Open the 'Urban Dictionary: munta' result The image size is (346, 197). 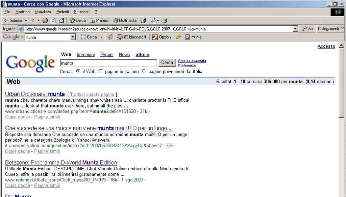click(34, 94)
